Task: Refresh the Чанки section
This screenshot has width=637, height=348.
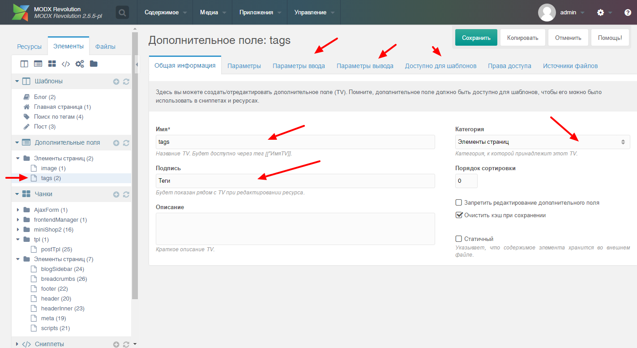Action: (x=126, y=194)
